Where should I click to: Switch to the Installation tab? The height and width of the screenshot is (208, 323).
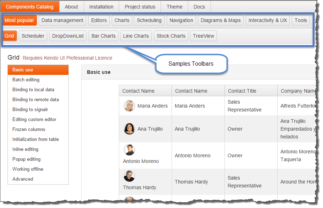pos(101,7)
